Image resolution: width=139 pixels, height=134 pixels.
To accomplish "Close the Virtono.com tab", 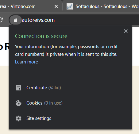I will point(56,6).
